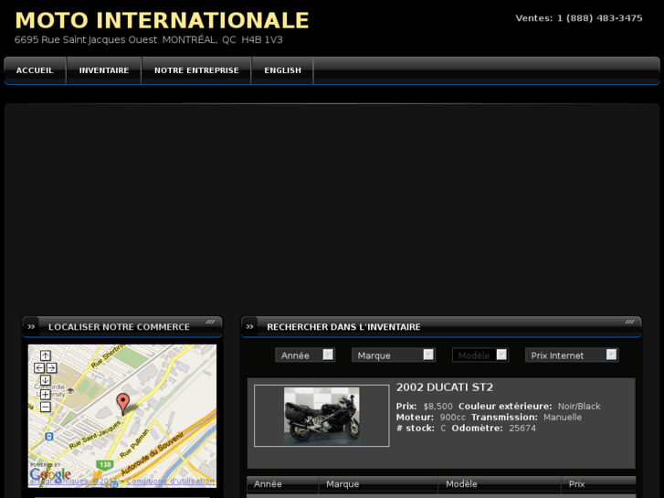Viewport: 664px width, 498px height.
Task: Zoom out on the map
Action: 46,407
